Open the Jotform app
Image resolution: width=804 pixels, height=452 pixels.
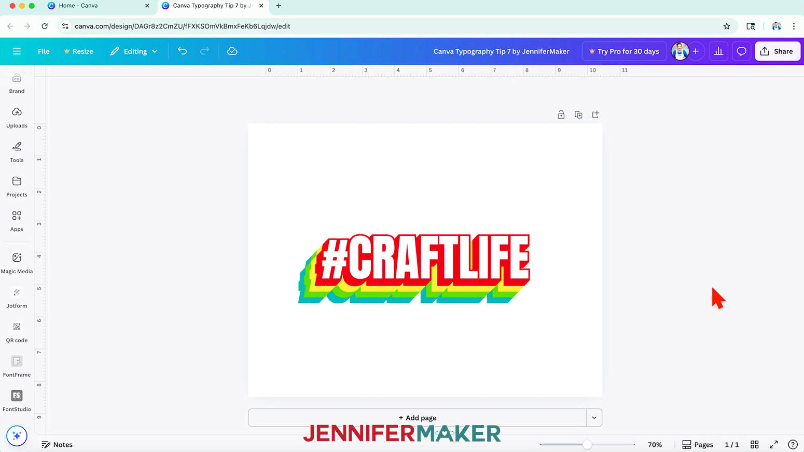tap(17, 298)
